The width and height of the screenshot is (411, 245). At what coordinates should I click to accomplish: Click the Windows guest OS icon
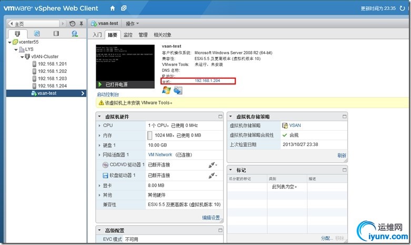point(166,90)
